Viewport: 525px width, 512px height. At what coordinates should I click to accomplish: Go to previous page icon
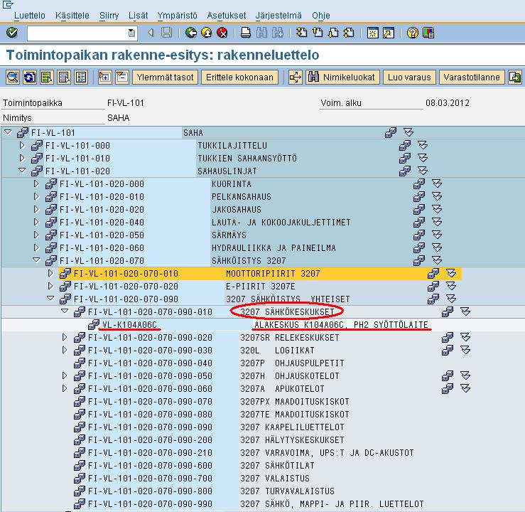click(x=317, y=33)
